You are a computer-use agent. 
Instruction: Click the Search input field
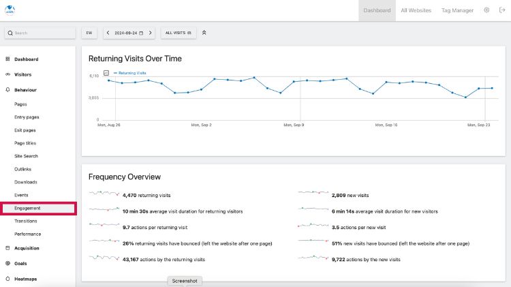click(x=40, y=33)
